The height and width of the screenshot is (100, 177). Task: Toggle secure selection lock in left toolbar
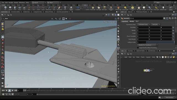[x=3, y=37]
